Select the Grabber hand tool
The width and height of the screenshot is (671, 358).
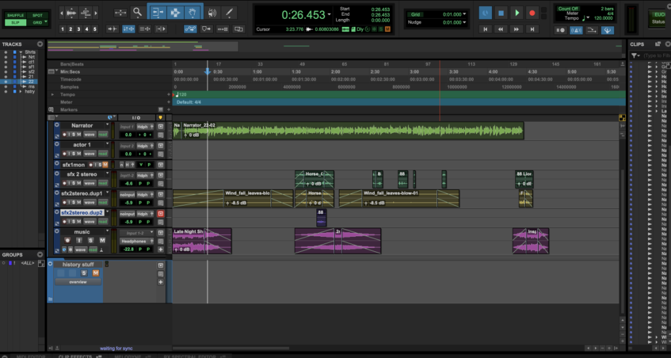(193, 12)
